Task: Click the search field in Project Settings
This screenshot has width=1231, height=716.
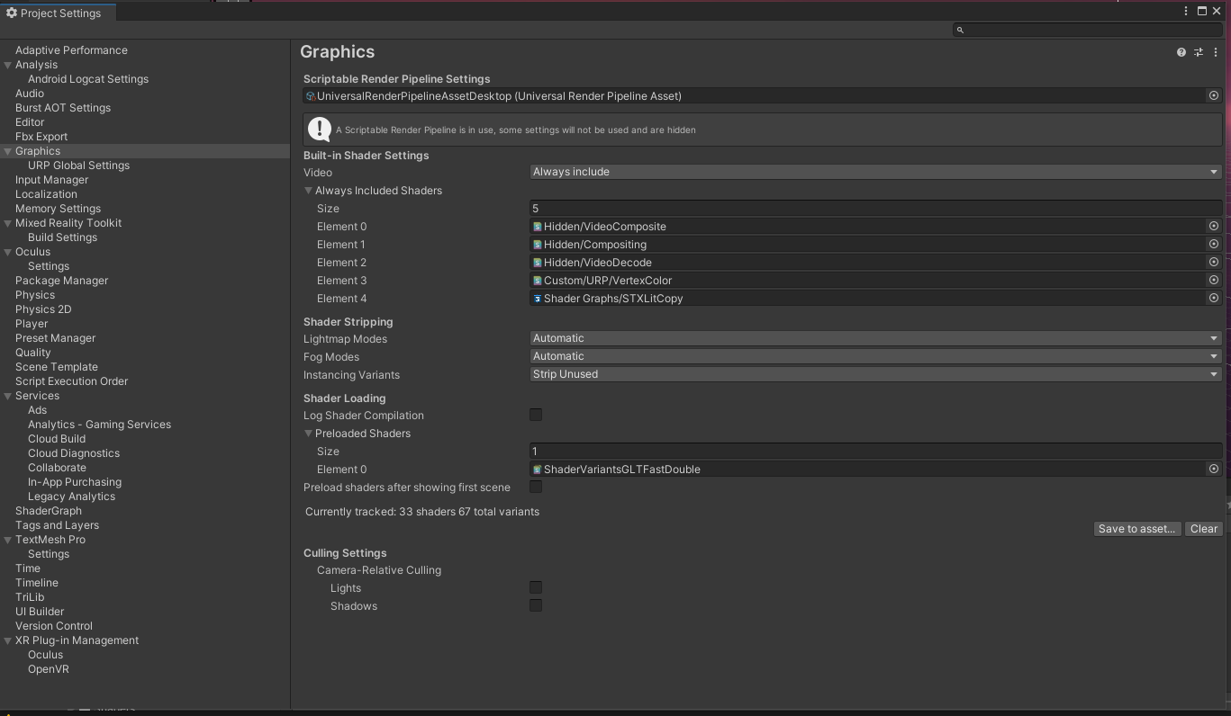Action: click(x=1086, y=29)
